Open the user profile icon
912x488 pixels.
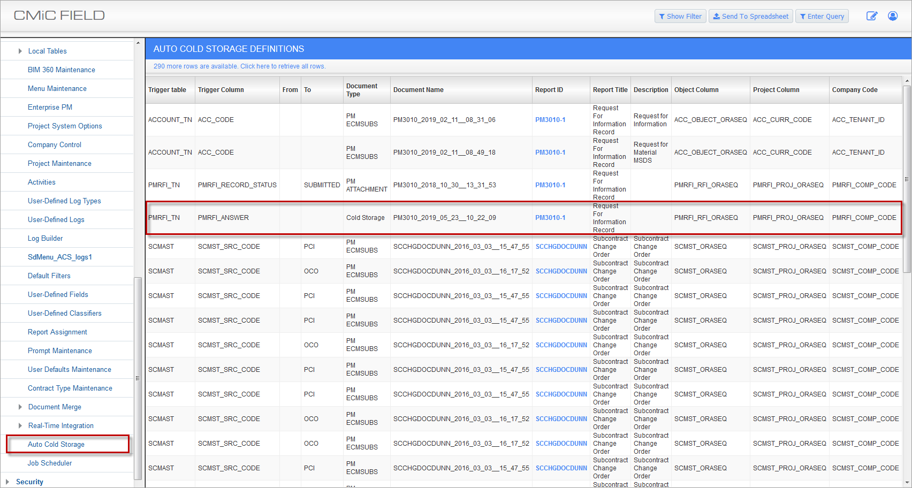pos(893,16)
